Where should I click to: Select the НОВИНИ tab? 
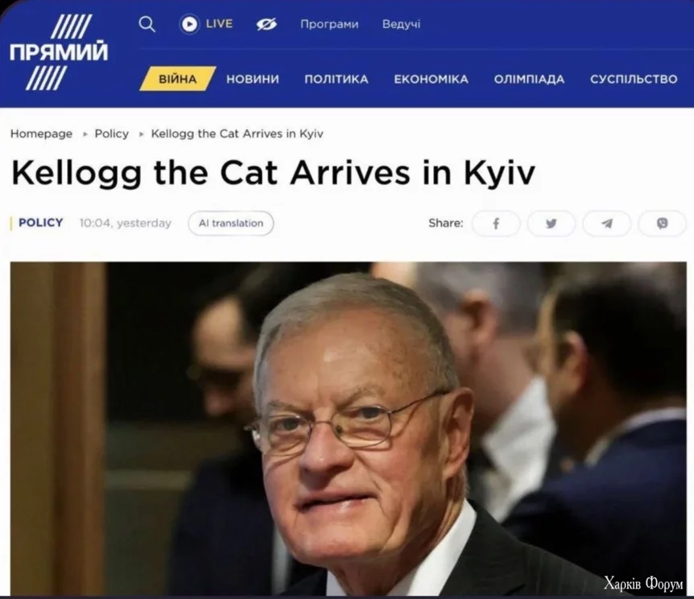point(253,79)
